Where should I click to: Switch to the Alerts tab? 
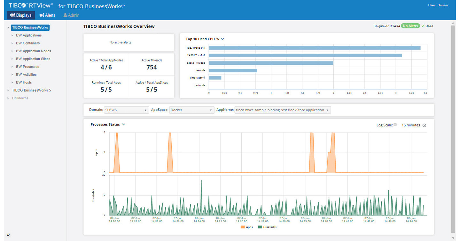point(47,15)
